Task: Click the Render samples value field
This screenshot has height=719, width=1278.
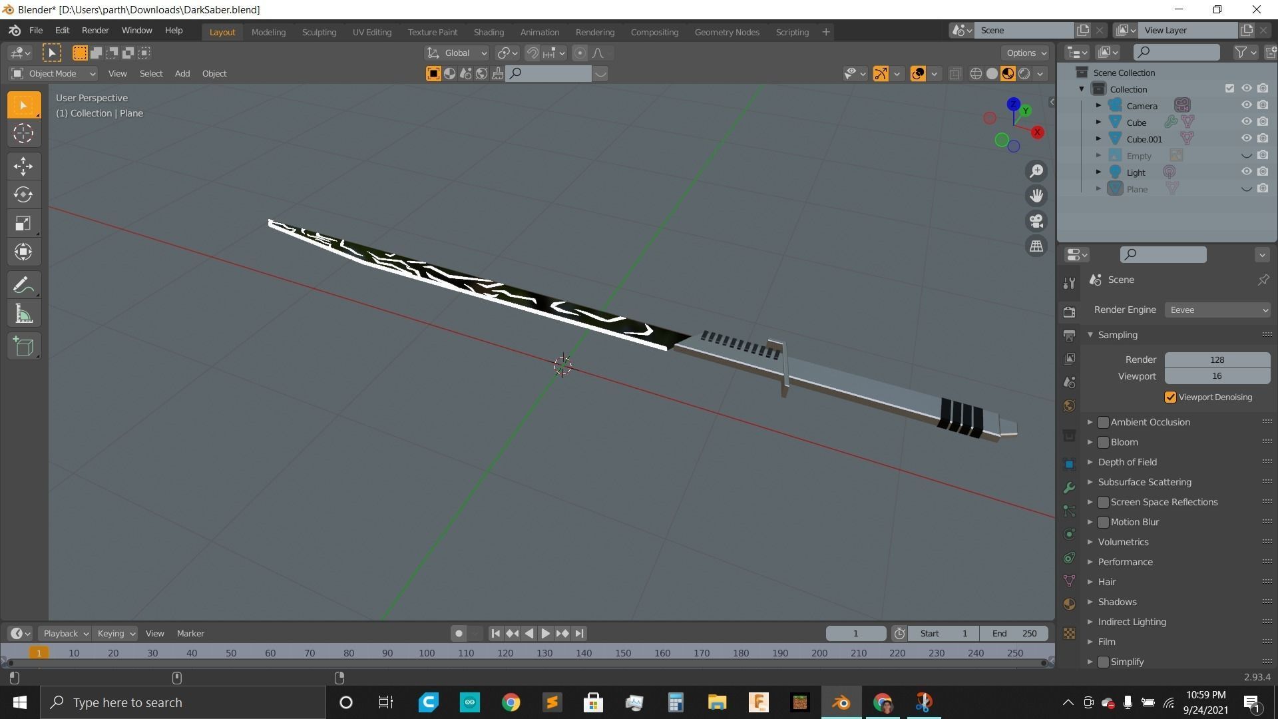Action: coord(1217,360)
